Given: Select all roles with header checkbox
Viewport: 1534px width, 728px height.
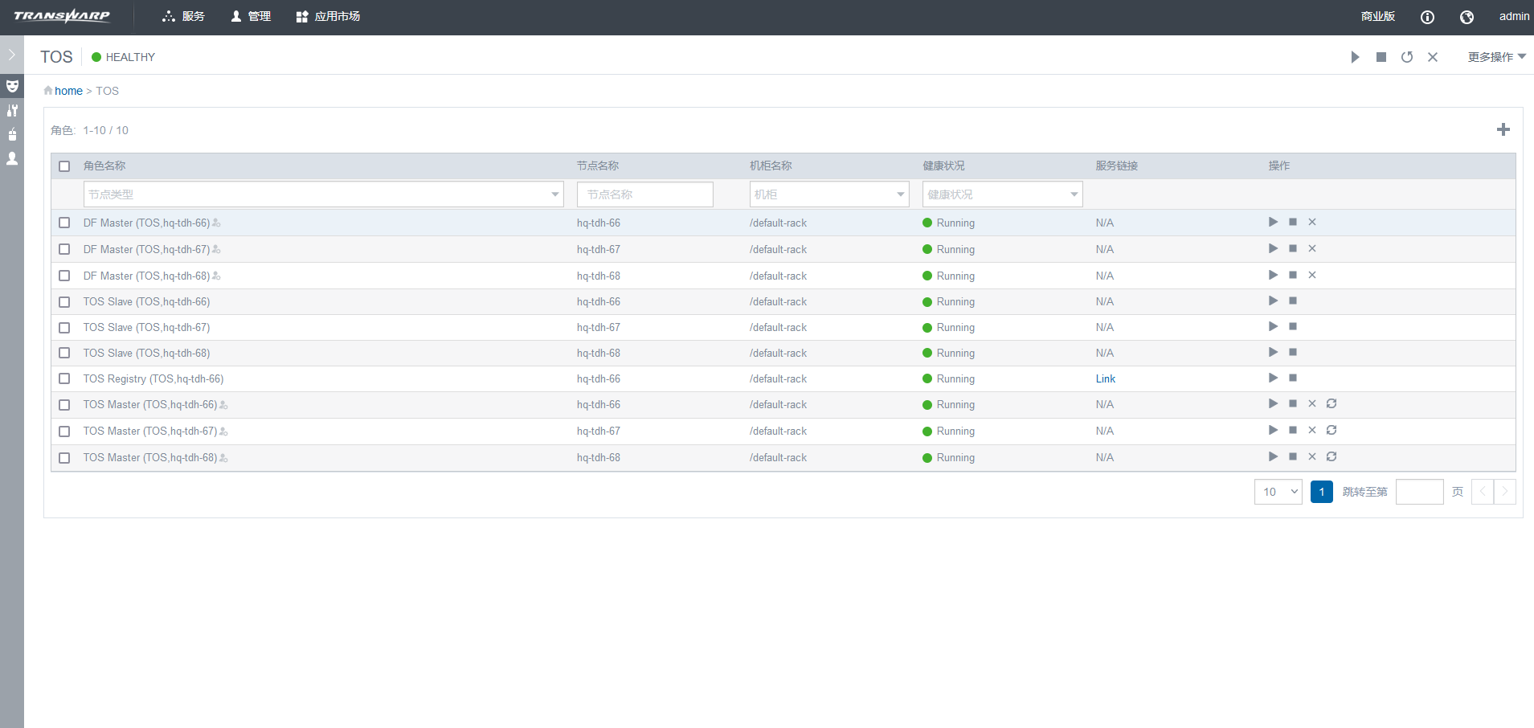Looking at the screenshot, I should 64,166.
